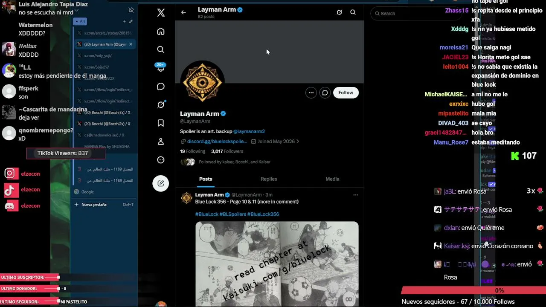546x307 pixels.
Task: Follow Layman Arm
Action: click(346, 93)
